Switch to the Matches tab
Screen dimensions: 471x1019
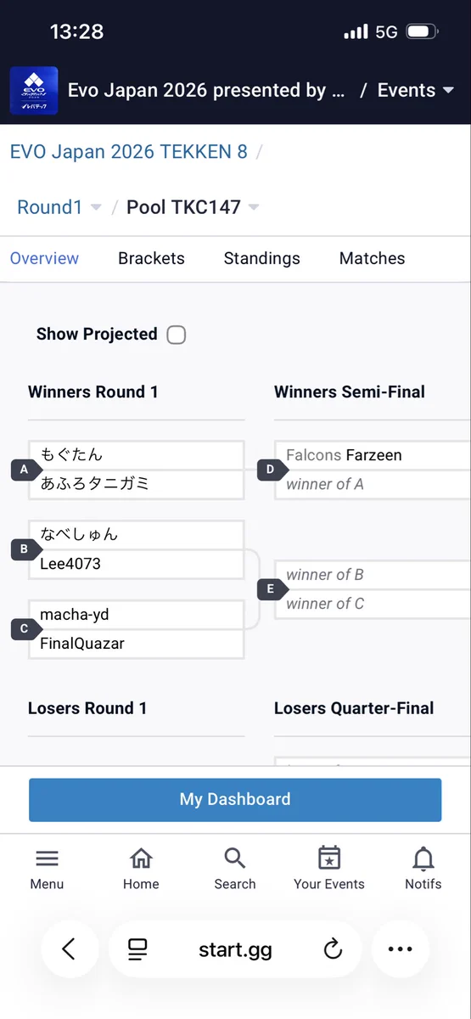pyautogui.click(x=372, y=258)
